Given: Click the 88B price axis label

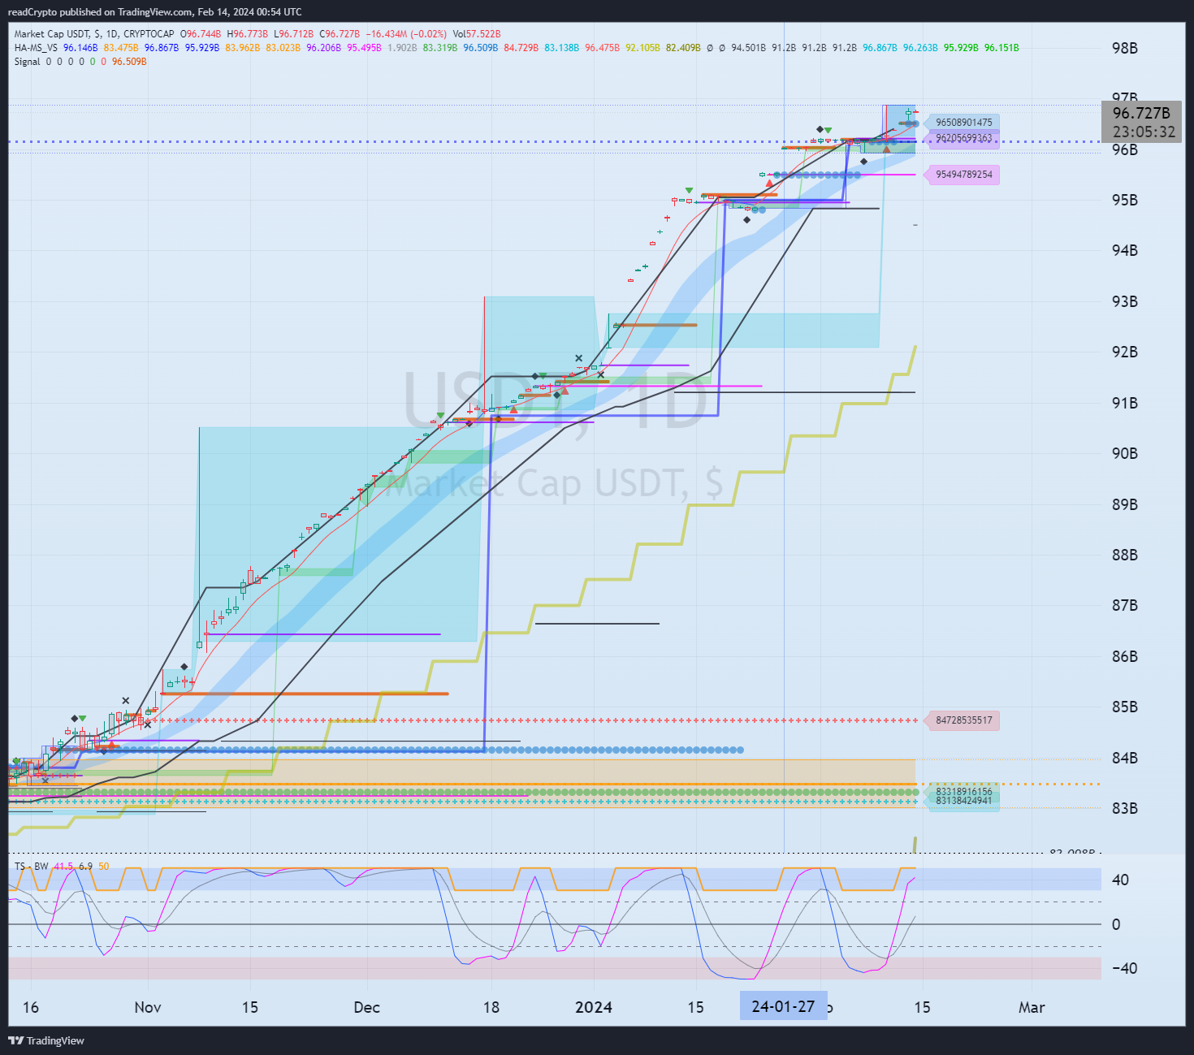Looking at the screenshot, I should 1125,555.
